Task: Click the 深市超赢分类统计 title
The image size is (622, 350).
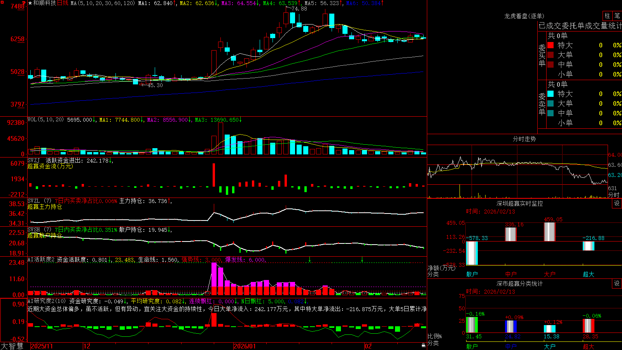Action: click(519, 283)
